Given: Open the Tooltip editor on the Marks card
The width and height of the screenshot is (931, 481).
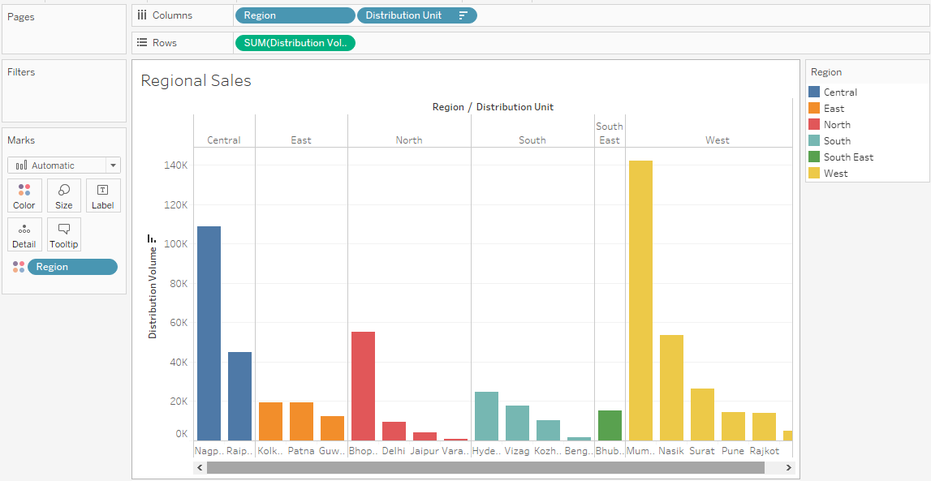Looking at the screenshot, I should pos(63,234).
